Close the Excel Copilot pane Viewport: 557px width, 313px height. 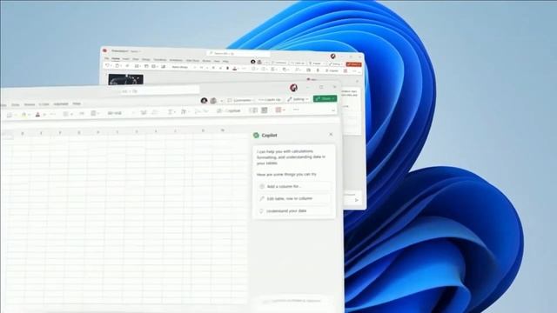pos(331,135)
